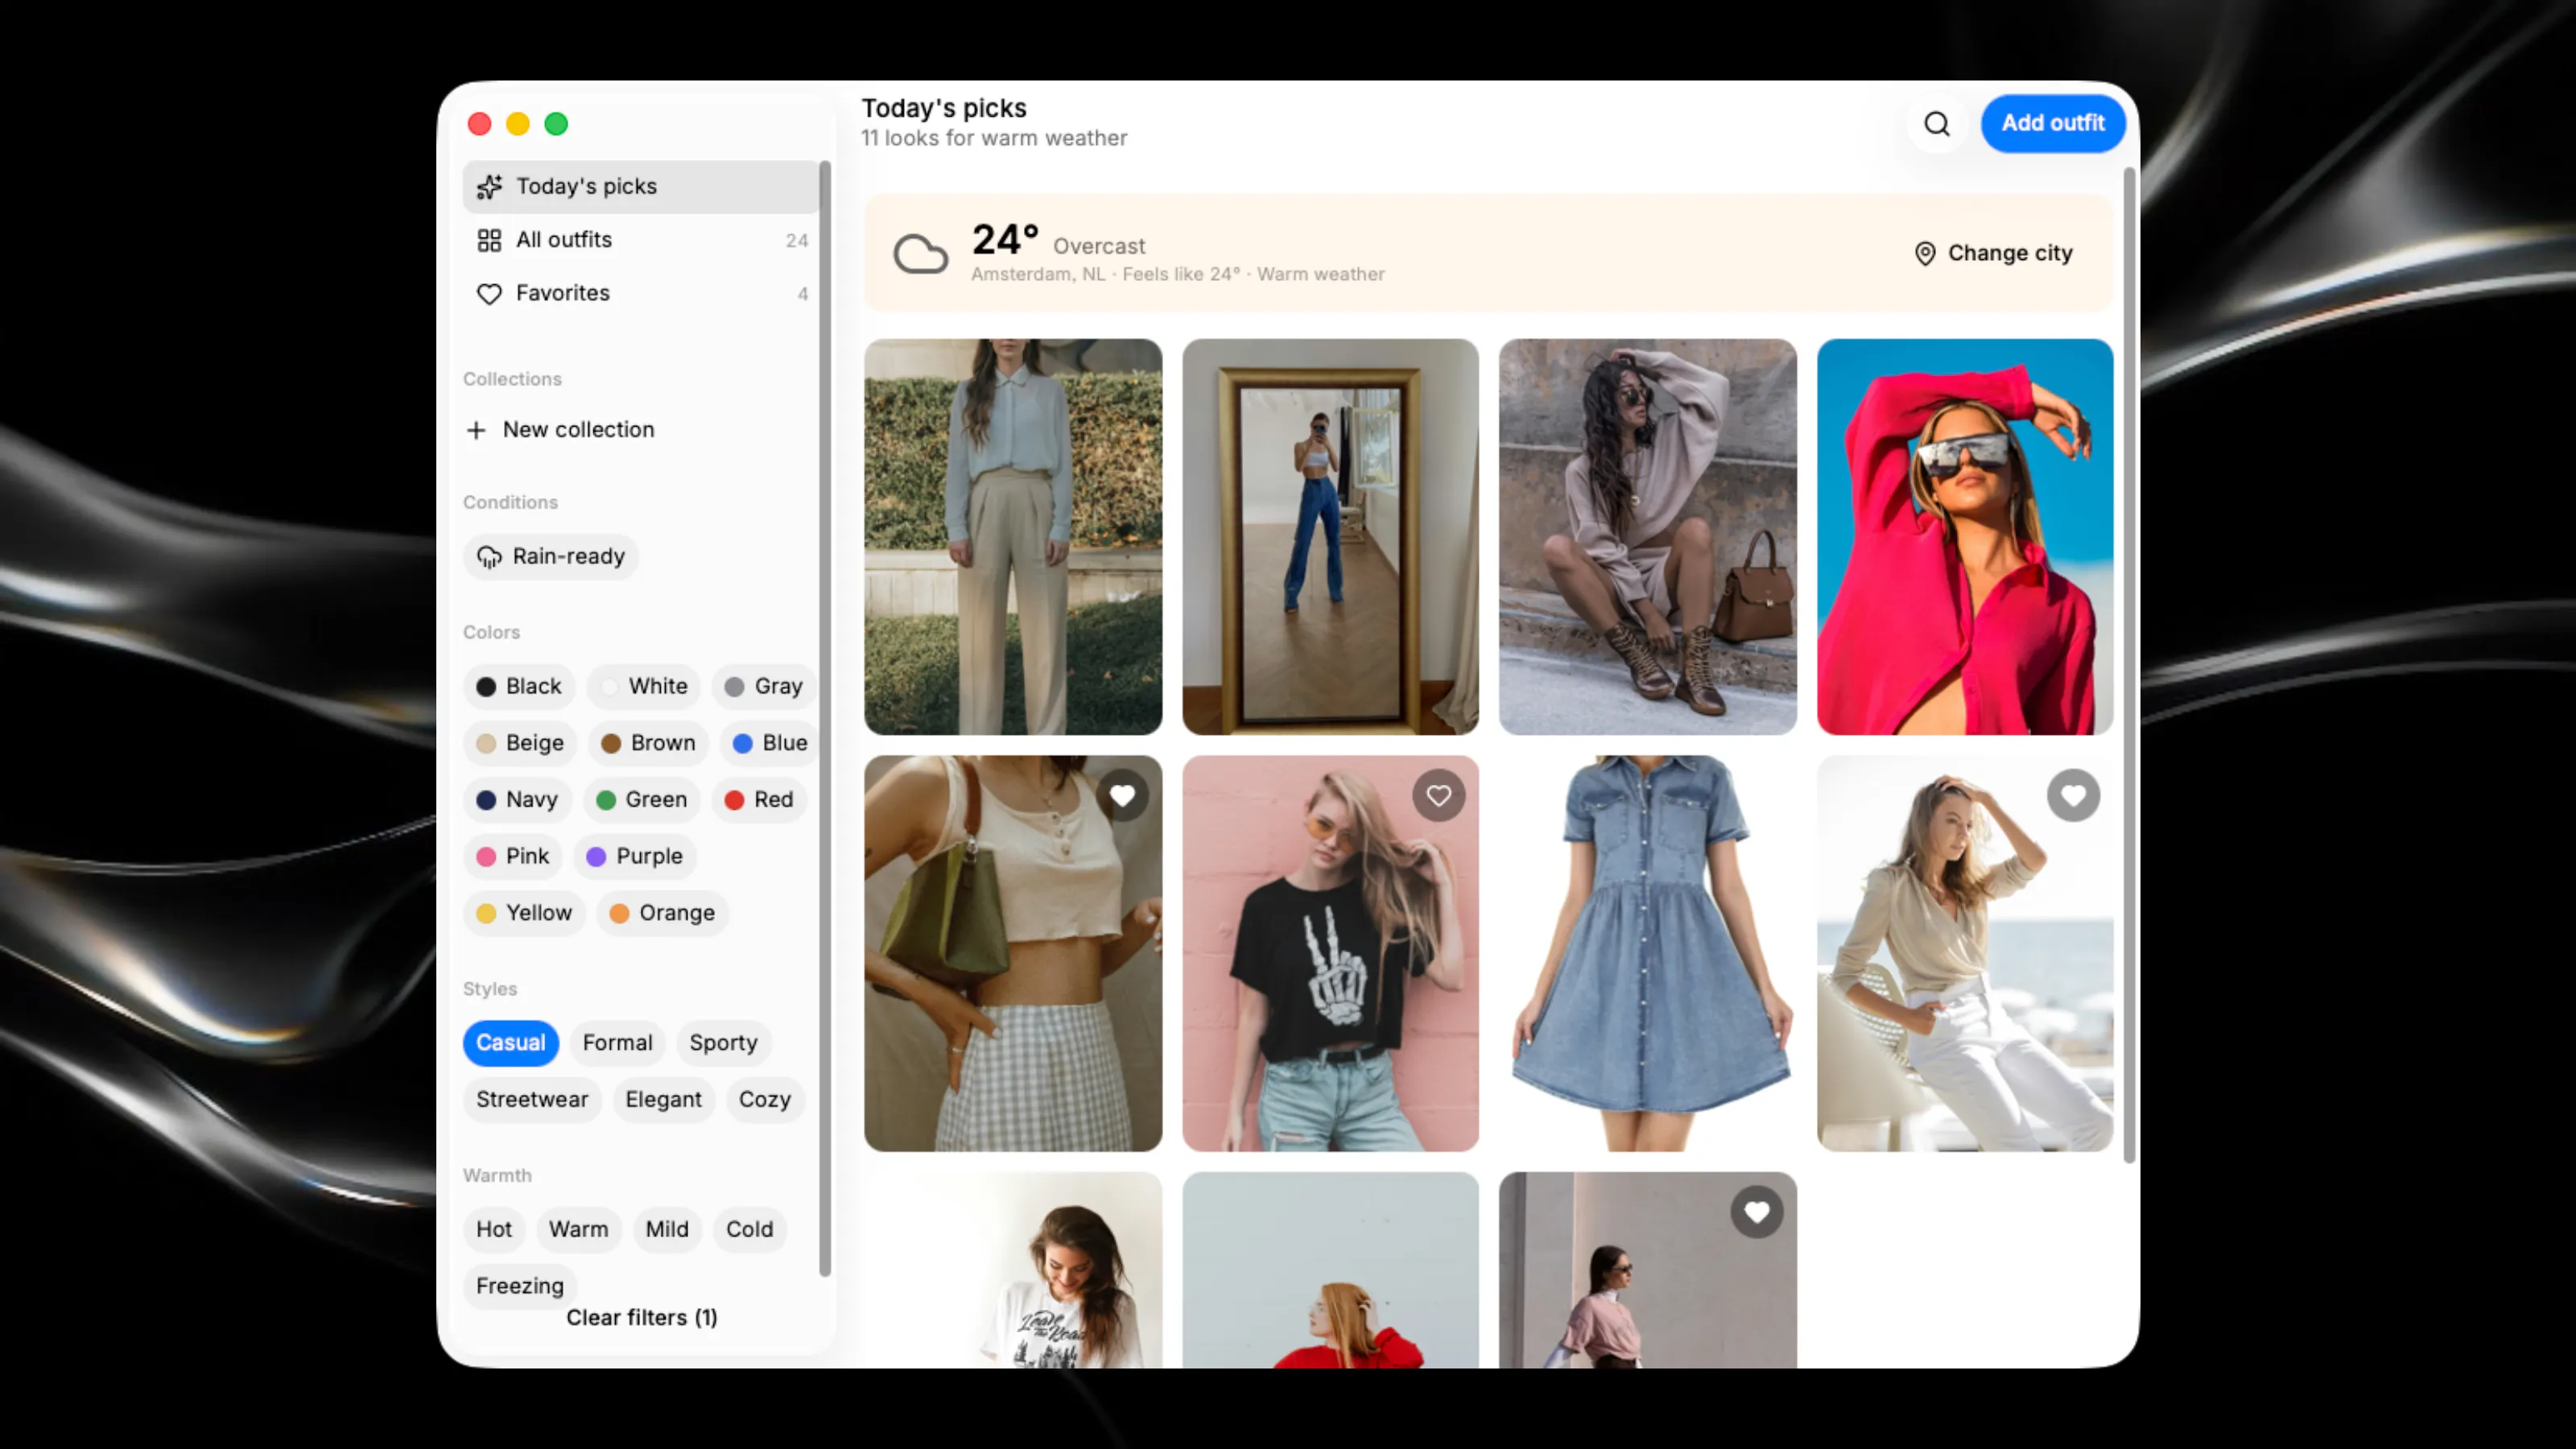The width and height of the screenshot is (2576, 1449).
Task: Open the Favorites section
Action: 640,294
